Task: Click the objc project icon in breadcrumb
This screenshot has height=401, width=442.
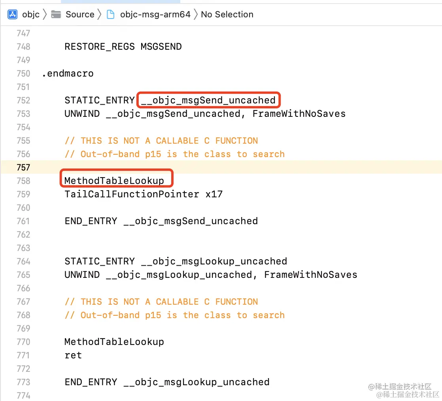Action: pyautogui.click(x=12, y=14)
